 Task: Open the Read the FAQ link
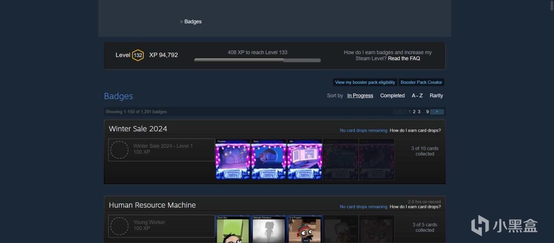tap(404, 59)
